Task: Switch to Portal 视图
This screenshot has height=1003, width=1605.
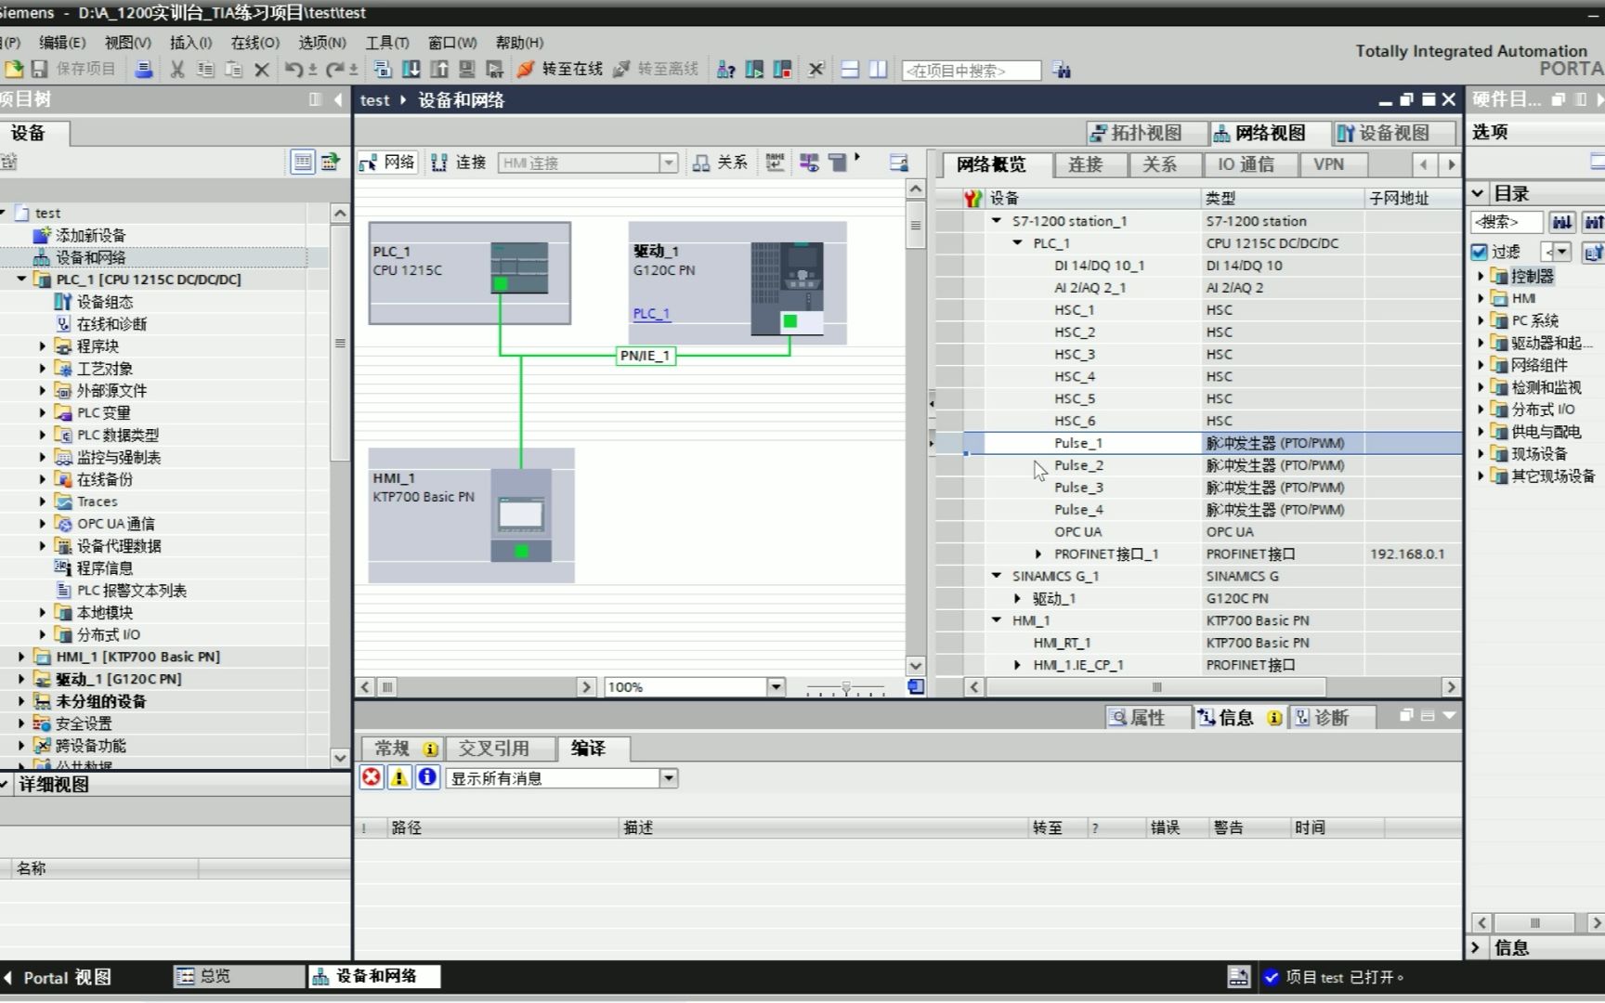Action: (x=58, y=977)
